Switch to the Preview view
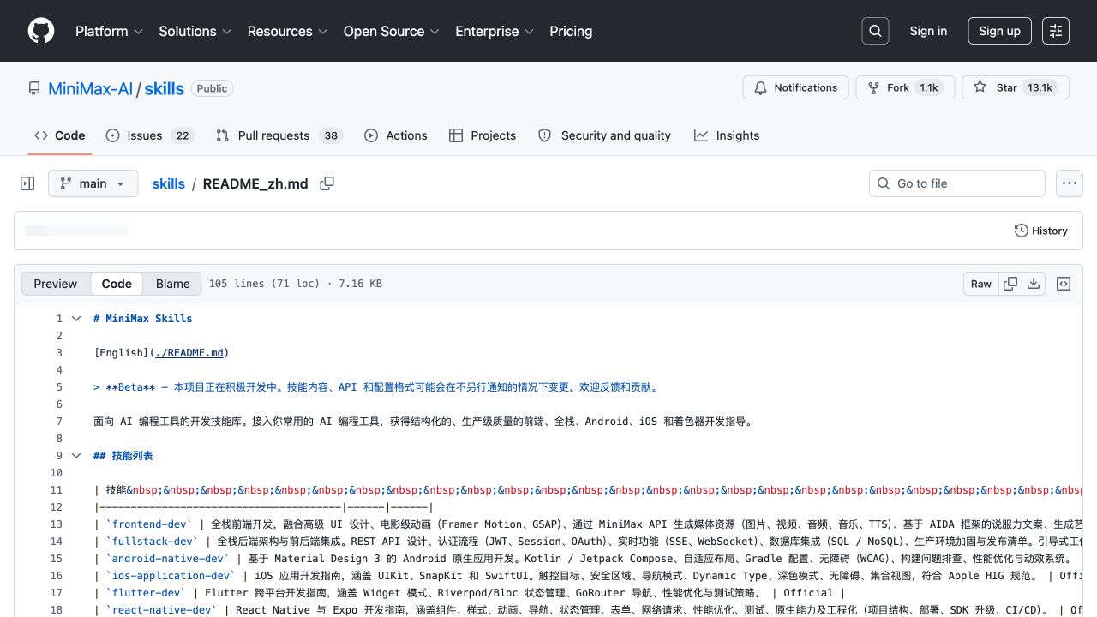 [56, 284]
